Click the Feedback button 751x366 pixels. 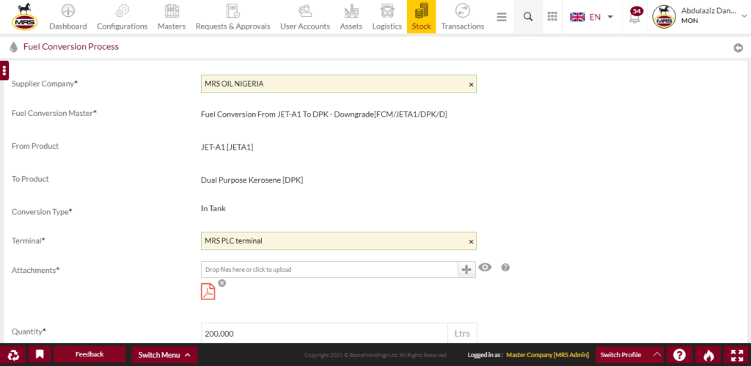pos(89,354)
